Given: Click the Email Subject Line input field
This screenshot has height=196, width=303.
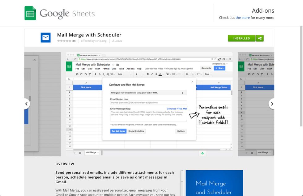Looking at the screenshot, I should pyautogui.click(x=148, y=102).
